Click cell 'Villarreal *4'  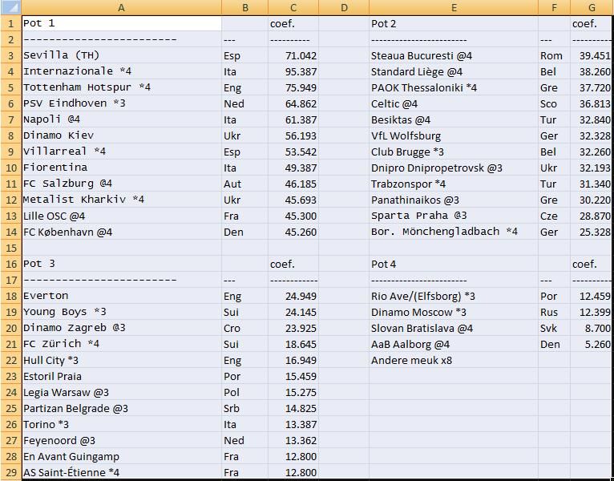(x=121, y=152)
